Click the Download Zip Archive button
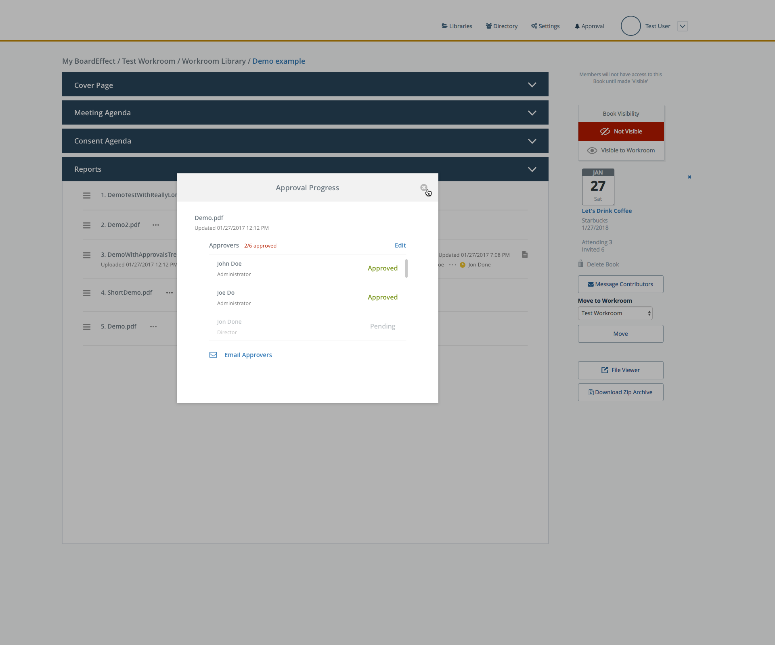The width and height of the screenshot is (775, 645). [620, 392]
